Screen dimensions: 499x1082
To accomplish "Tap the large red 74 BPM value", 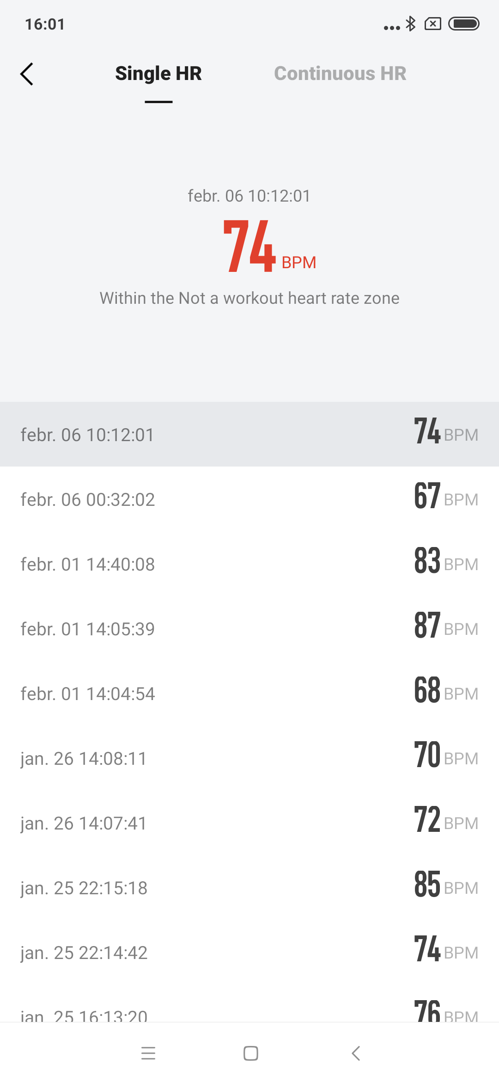I will click(x=250, y=246).
